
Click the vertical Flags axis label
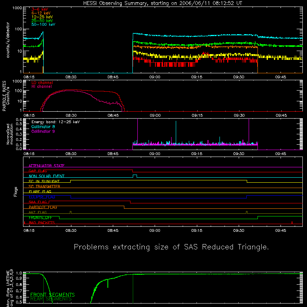click(16, 192)
